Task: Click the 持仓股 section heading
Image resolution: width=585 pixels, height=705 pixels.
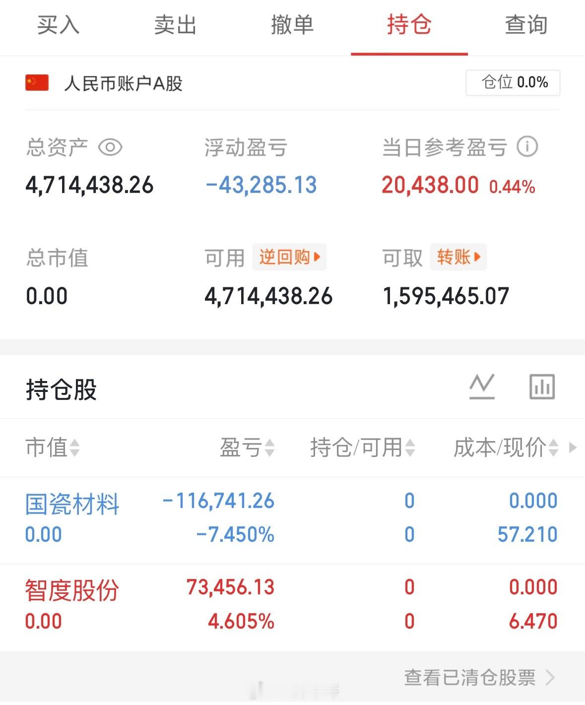Action: pyautogui.click(x=61, y=389)
